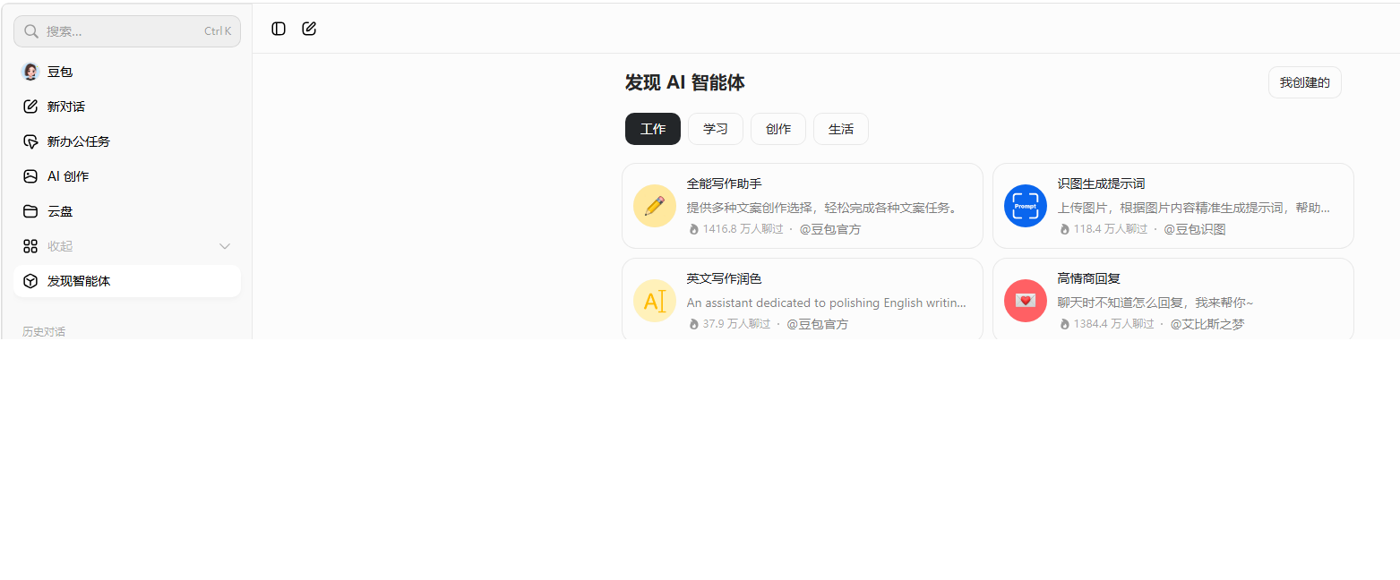This screenshot has width=1400, height=580.
Task: Click the search magnifier icon
Action: (x=31, y=31)
